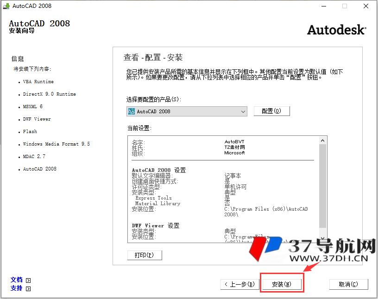The height and width of the screenshot is (299, 378).
Task: Click the settings list scroll-up arrow
Action: tap(323, 140)
